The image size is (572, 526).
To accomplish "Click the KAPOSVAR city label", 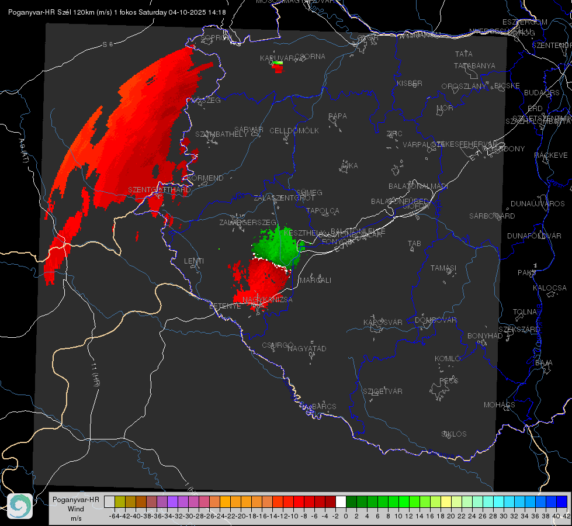I will 383,322.
